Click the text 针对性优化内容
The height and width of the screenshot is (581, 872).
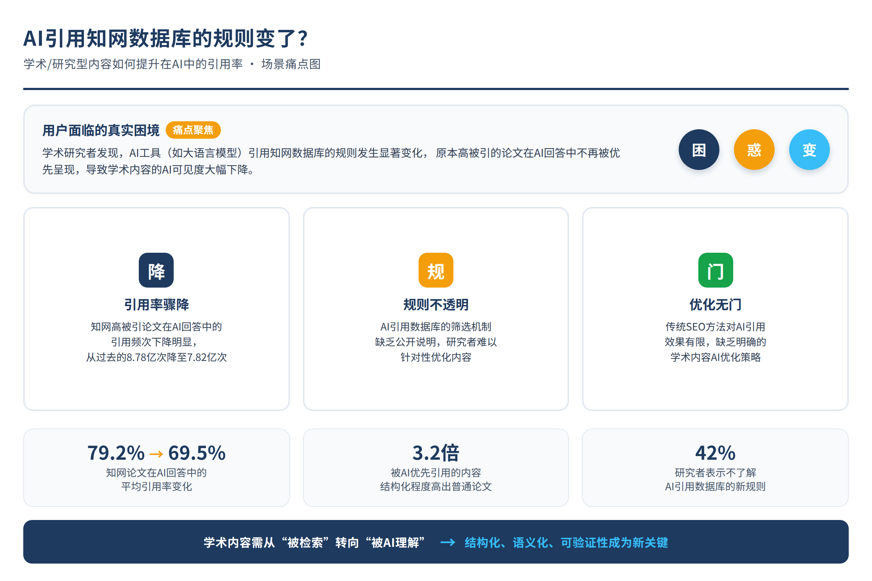coord(436,357)
